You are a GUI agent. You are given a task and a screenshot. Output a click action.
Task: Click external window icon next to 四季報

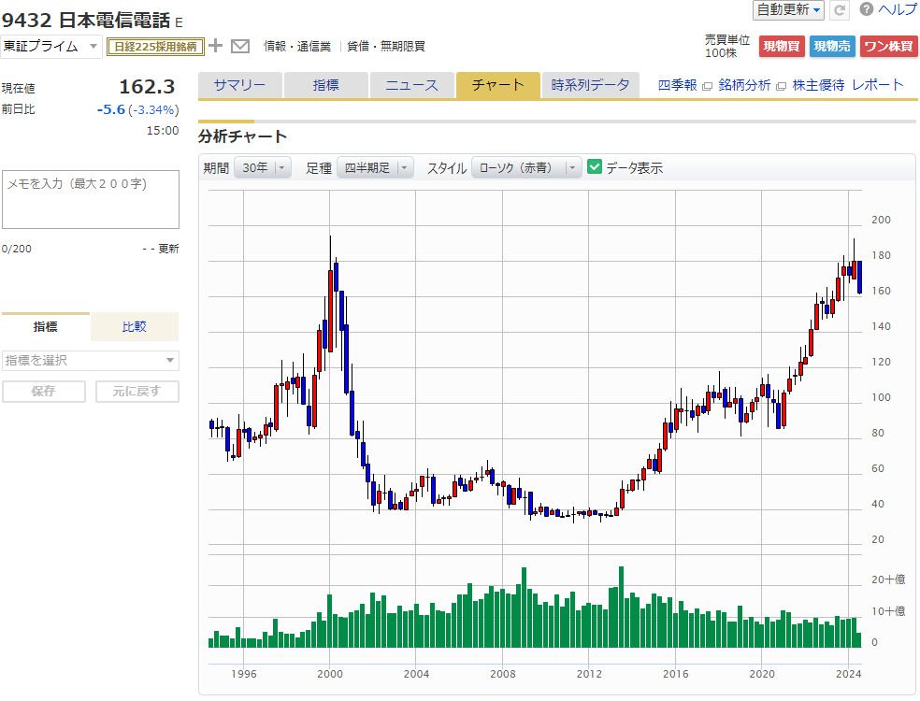point(707,85)
